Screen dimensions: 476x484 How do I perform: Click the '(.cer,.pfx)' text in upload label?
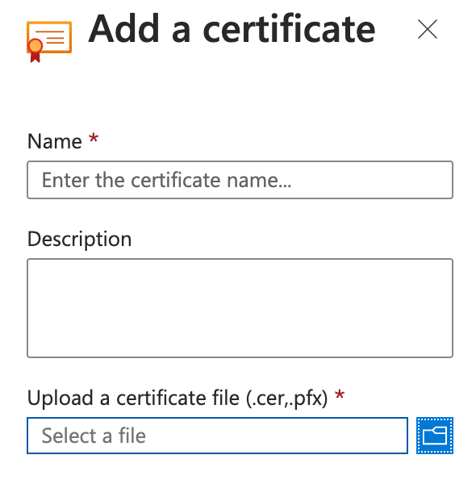click(286, 398)
